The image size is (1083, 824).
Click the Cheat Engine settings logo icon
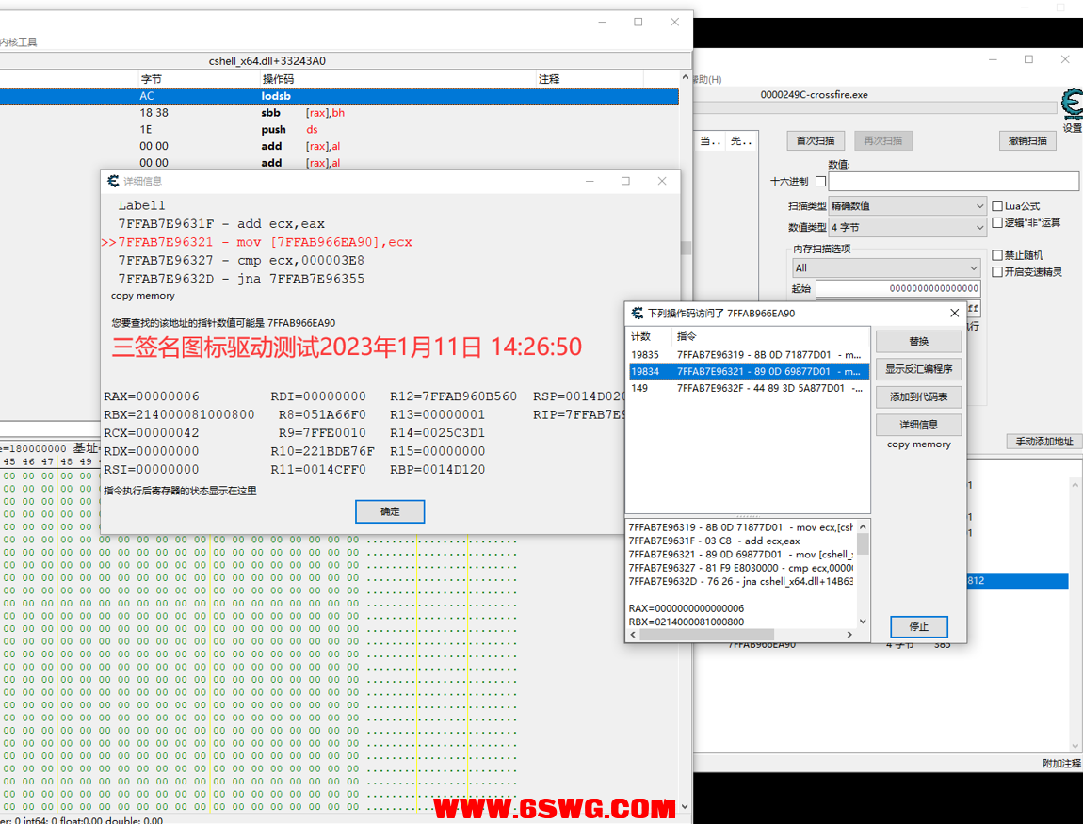tap(1072, 104)
